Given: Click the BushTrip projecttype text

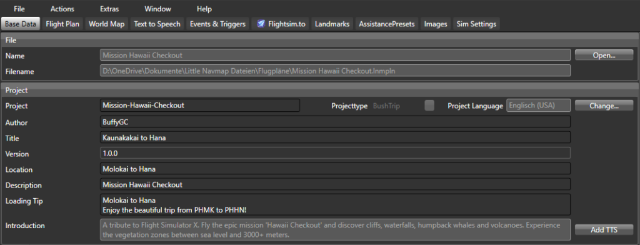Looking at the screenshot, I should (x=386, y=106).
